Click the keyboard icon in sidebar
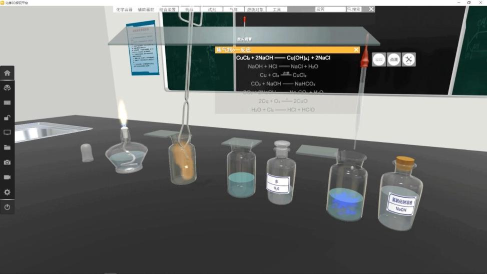Image resolution: width=487 pixels, height=274 pixels. 7,102
